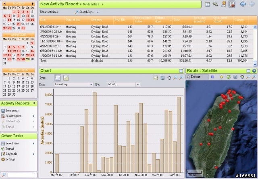Select the 11/15/2008 activity row
The width and height of the screenshot is (258, 179).
click(146, 41)
